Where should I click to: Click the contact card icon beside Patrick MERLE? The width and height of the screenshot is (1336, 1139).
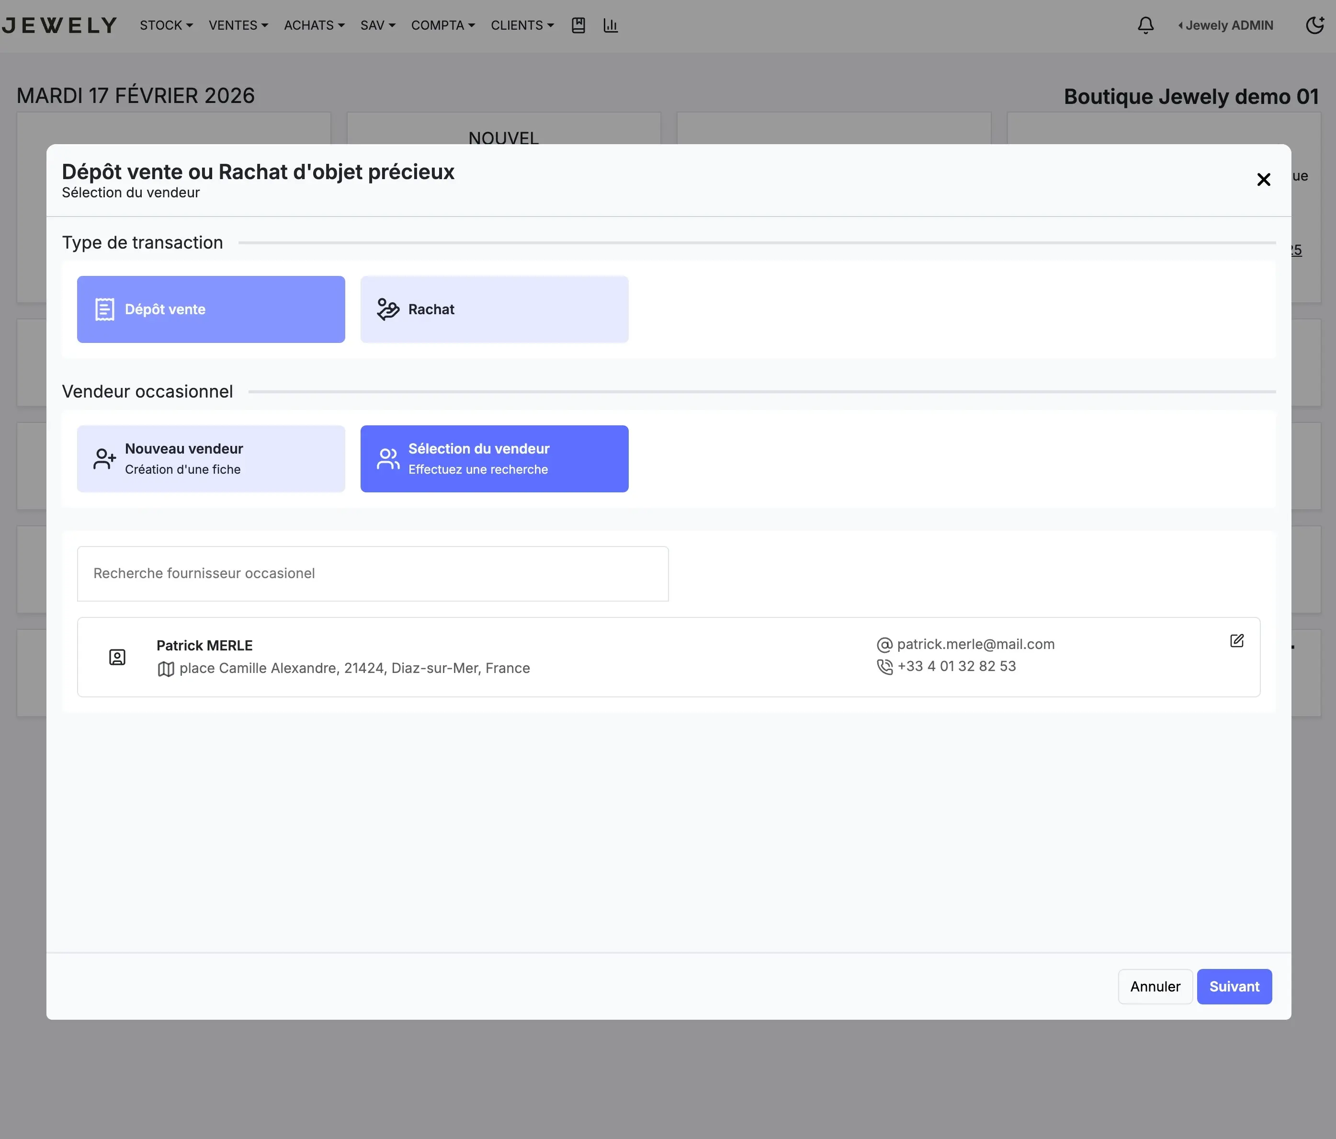[117, 657]
